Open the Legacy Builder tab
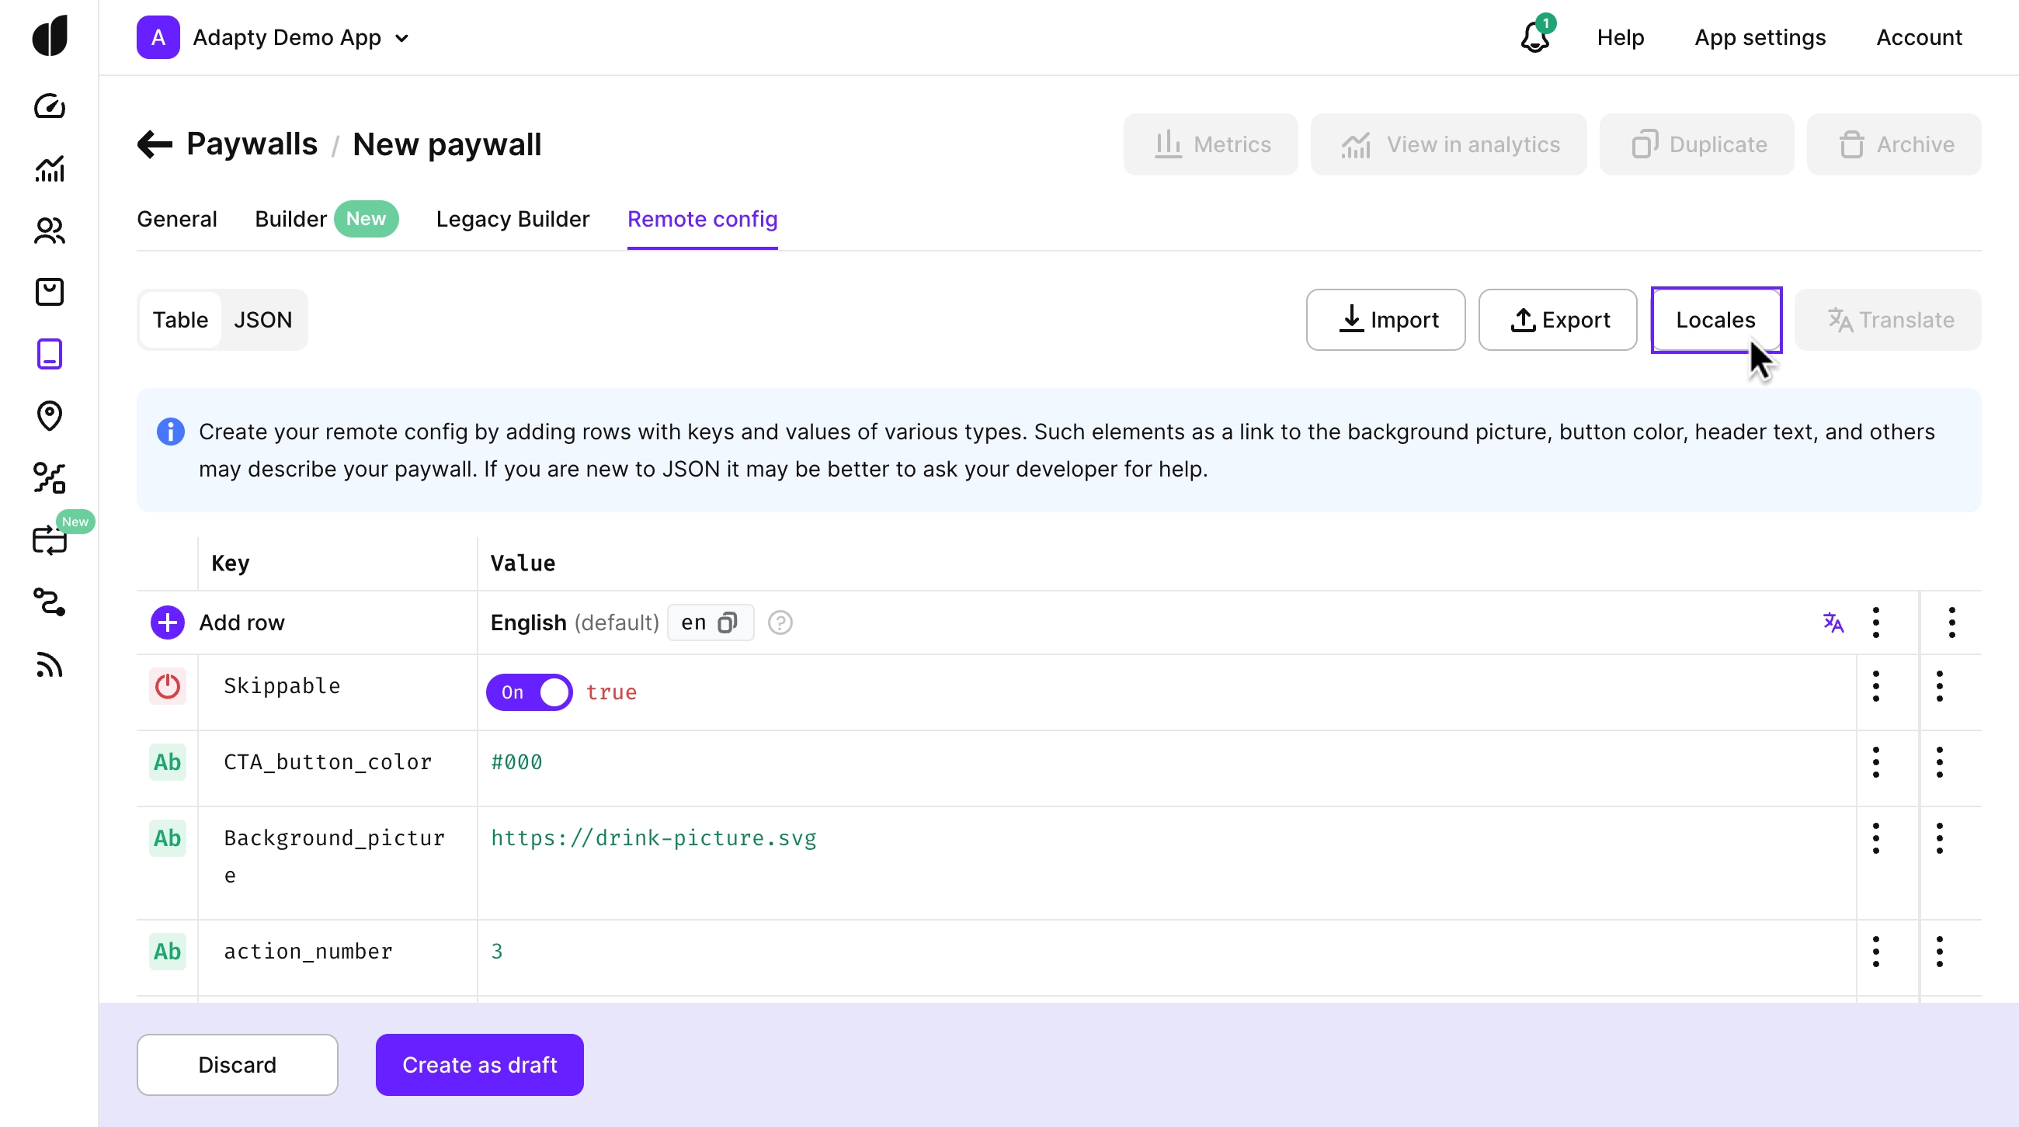The image size is (2019, 1127). (513, 220)
